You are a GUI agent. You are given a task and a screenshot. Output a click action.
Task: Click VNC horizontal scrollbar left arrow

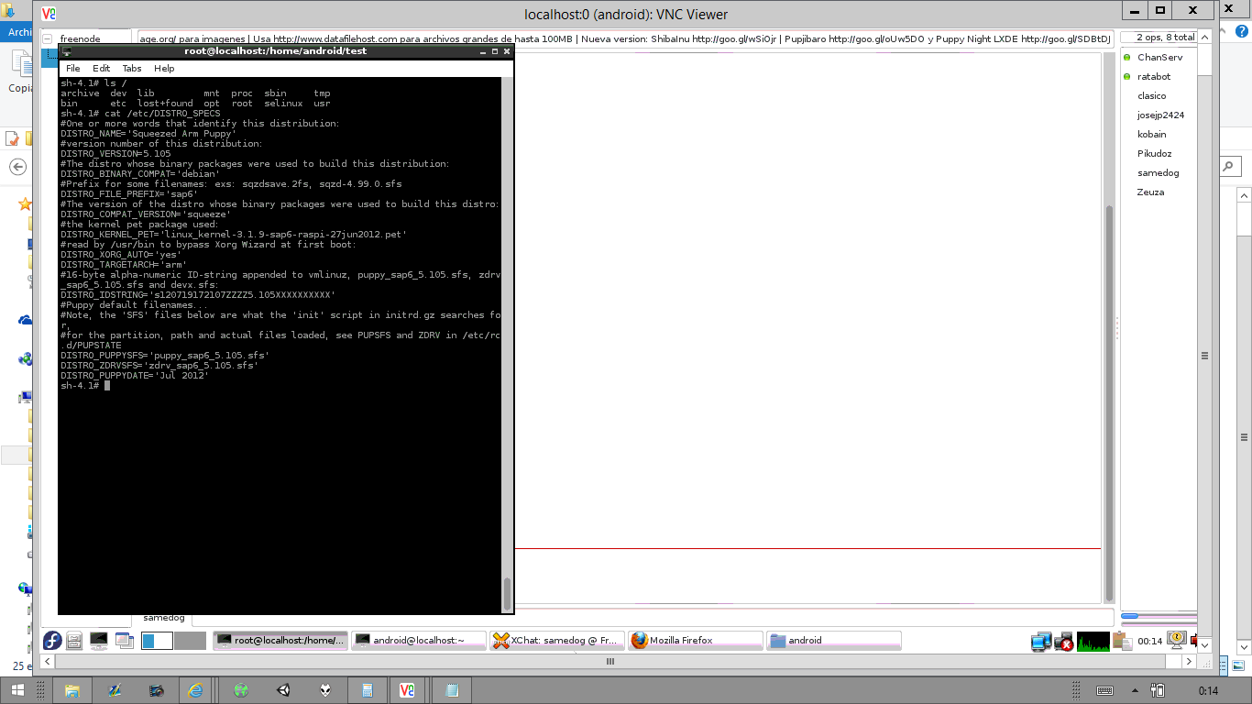(x=48, y=661)
